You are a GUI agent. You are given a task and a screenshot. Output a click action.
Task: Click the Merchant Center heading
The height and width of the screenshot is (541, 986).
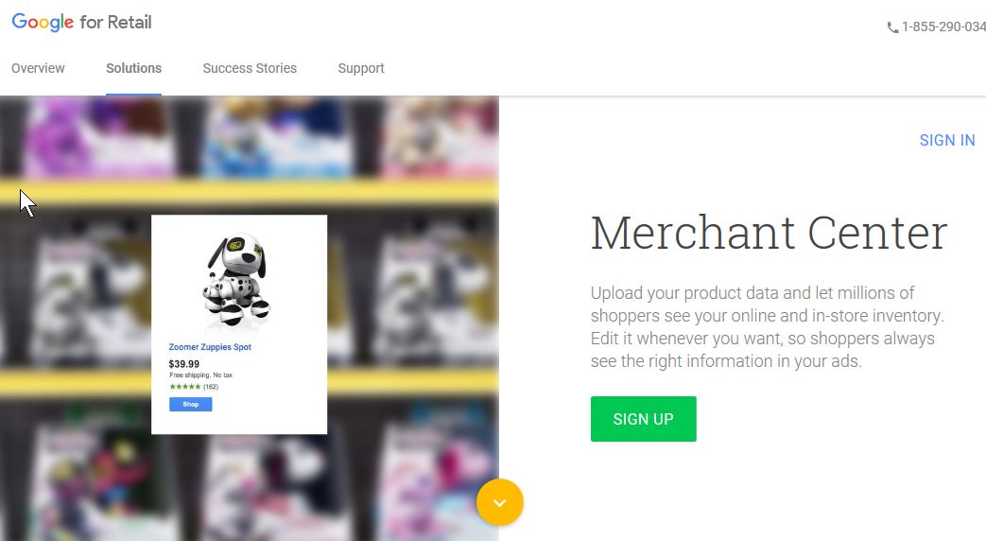click(769, 233)
